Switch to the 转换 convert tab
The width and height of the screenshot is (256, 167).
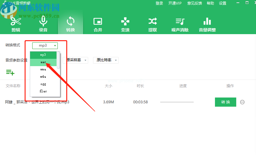coord(71,24)
